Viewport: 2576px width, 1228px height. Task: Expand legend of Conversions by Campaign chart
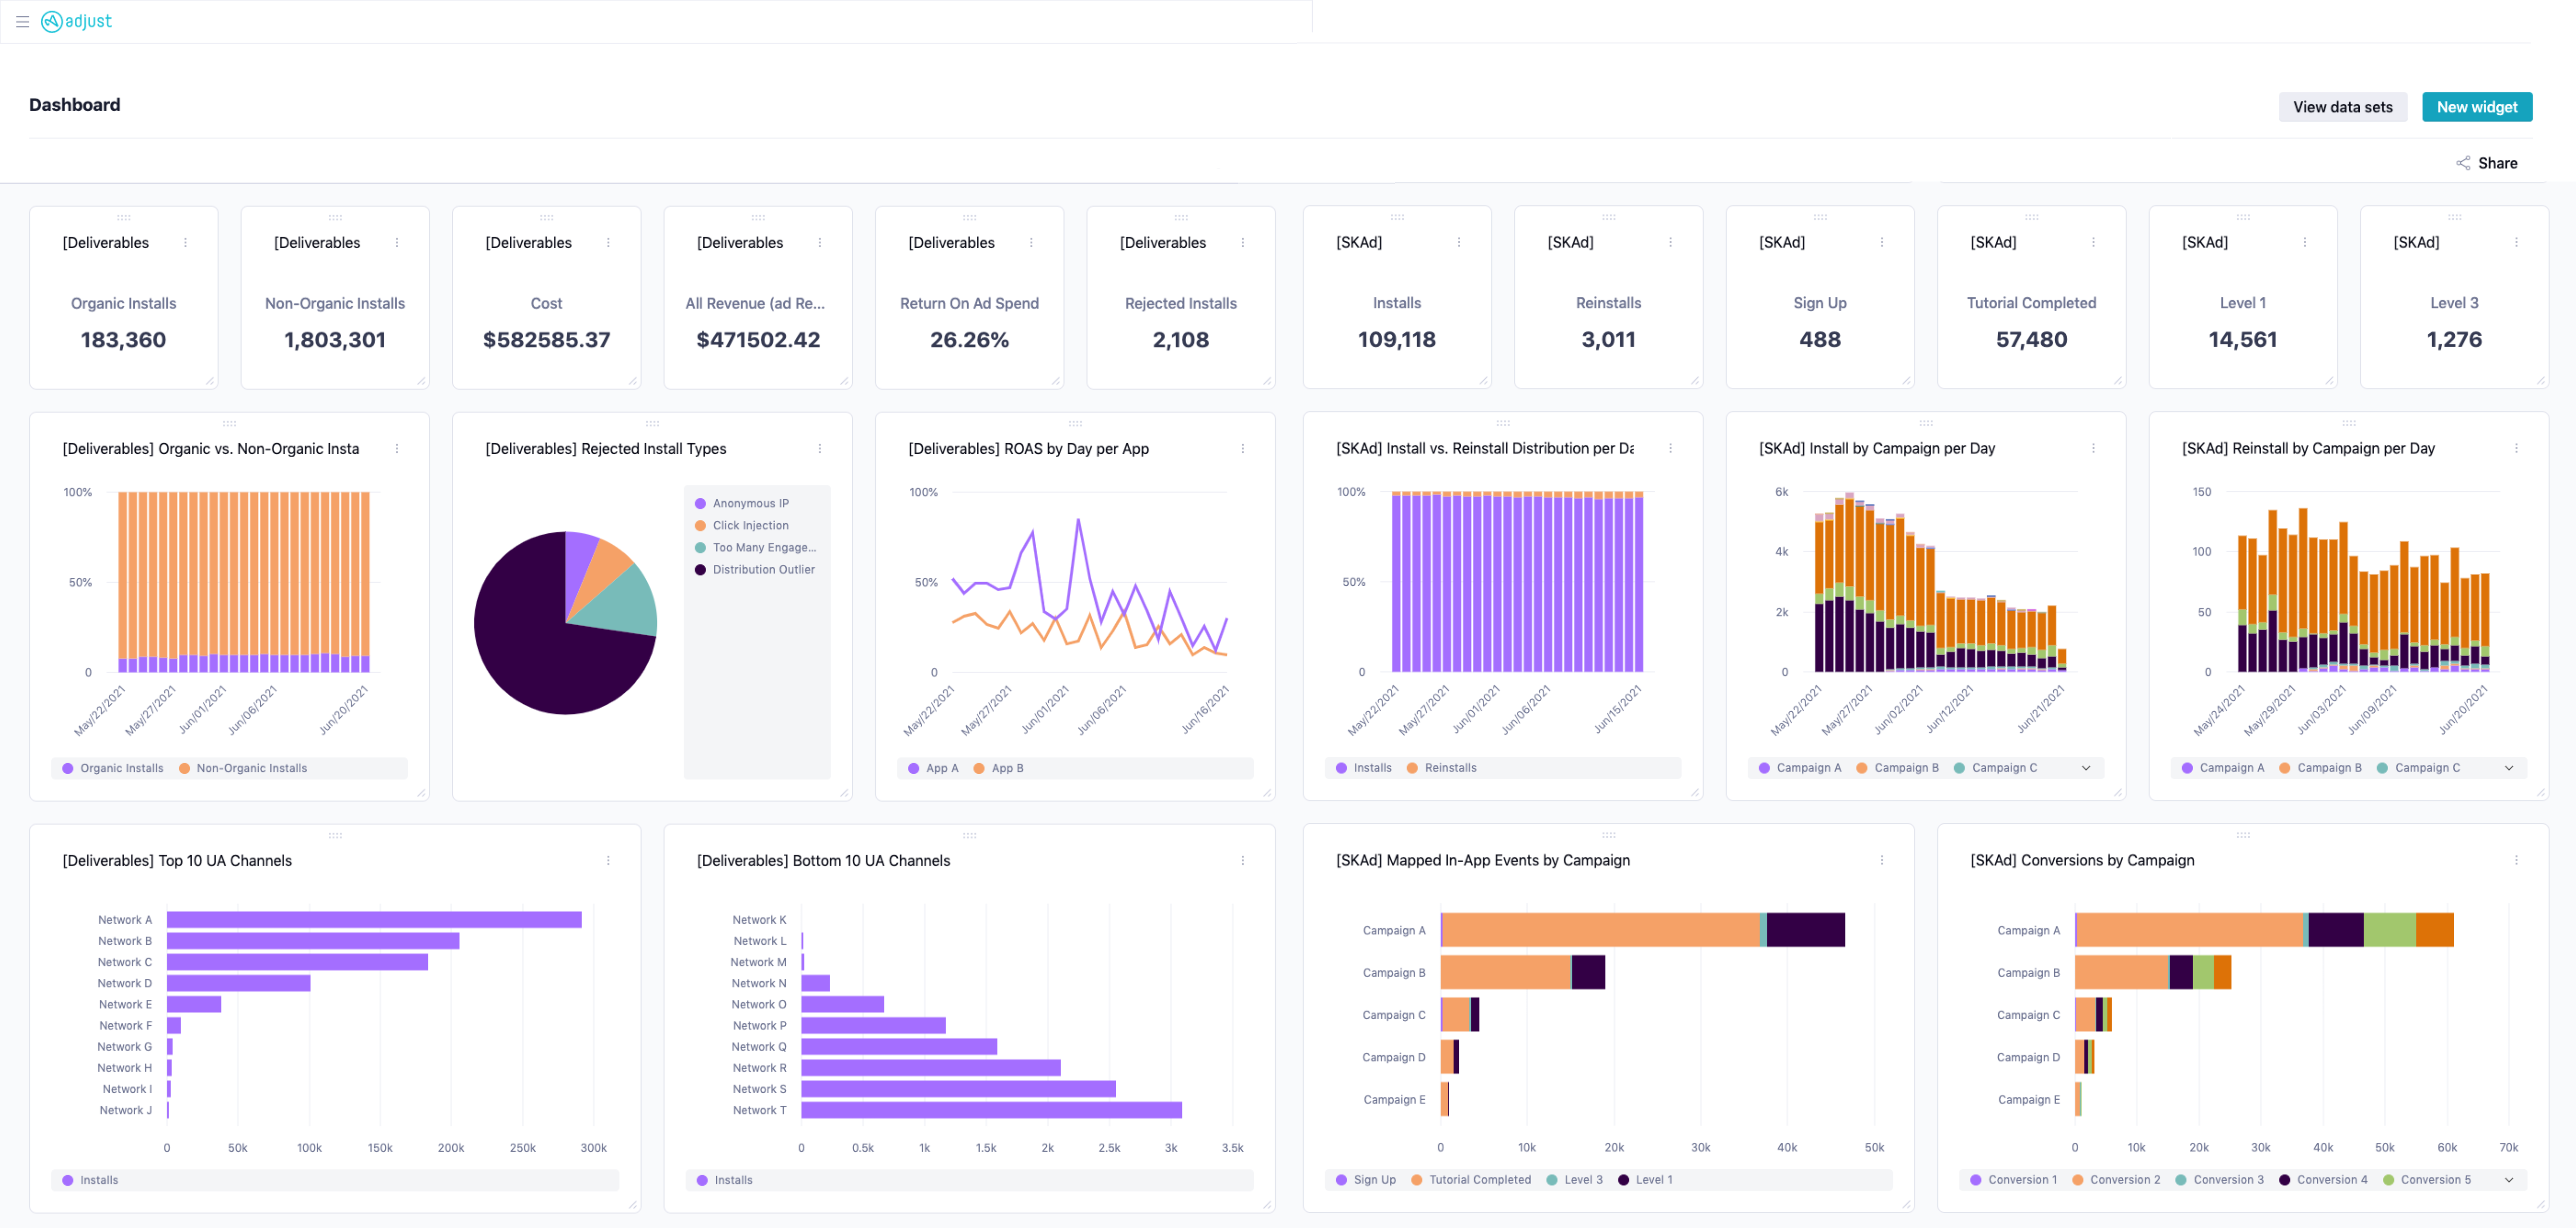[x=2509, y=1180]
